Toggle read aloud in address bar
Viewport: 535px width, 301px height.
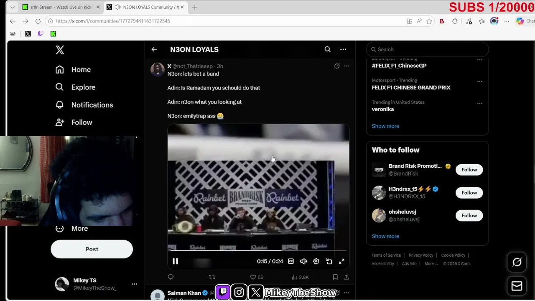pos(419,21)
